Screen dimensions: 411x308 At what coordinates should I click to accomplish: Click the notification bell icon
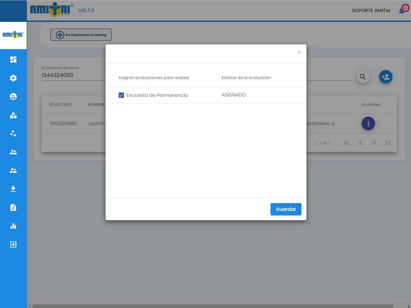[401, 11]
